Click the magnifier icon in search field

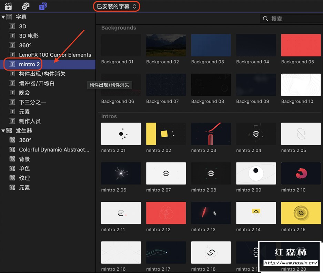click(265, 19)
